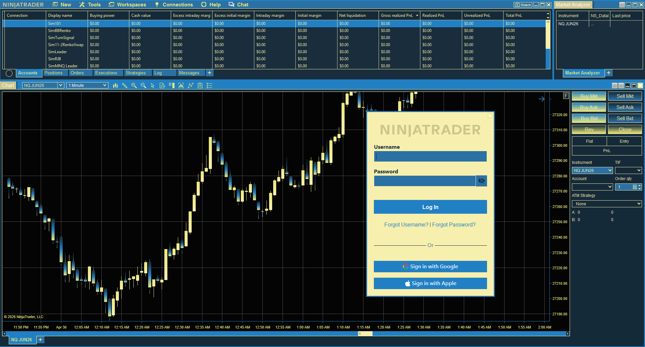Select the SimBBRenko account row
The image size is (645, 347).
click(275, 31)
